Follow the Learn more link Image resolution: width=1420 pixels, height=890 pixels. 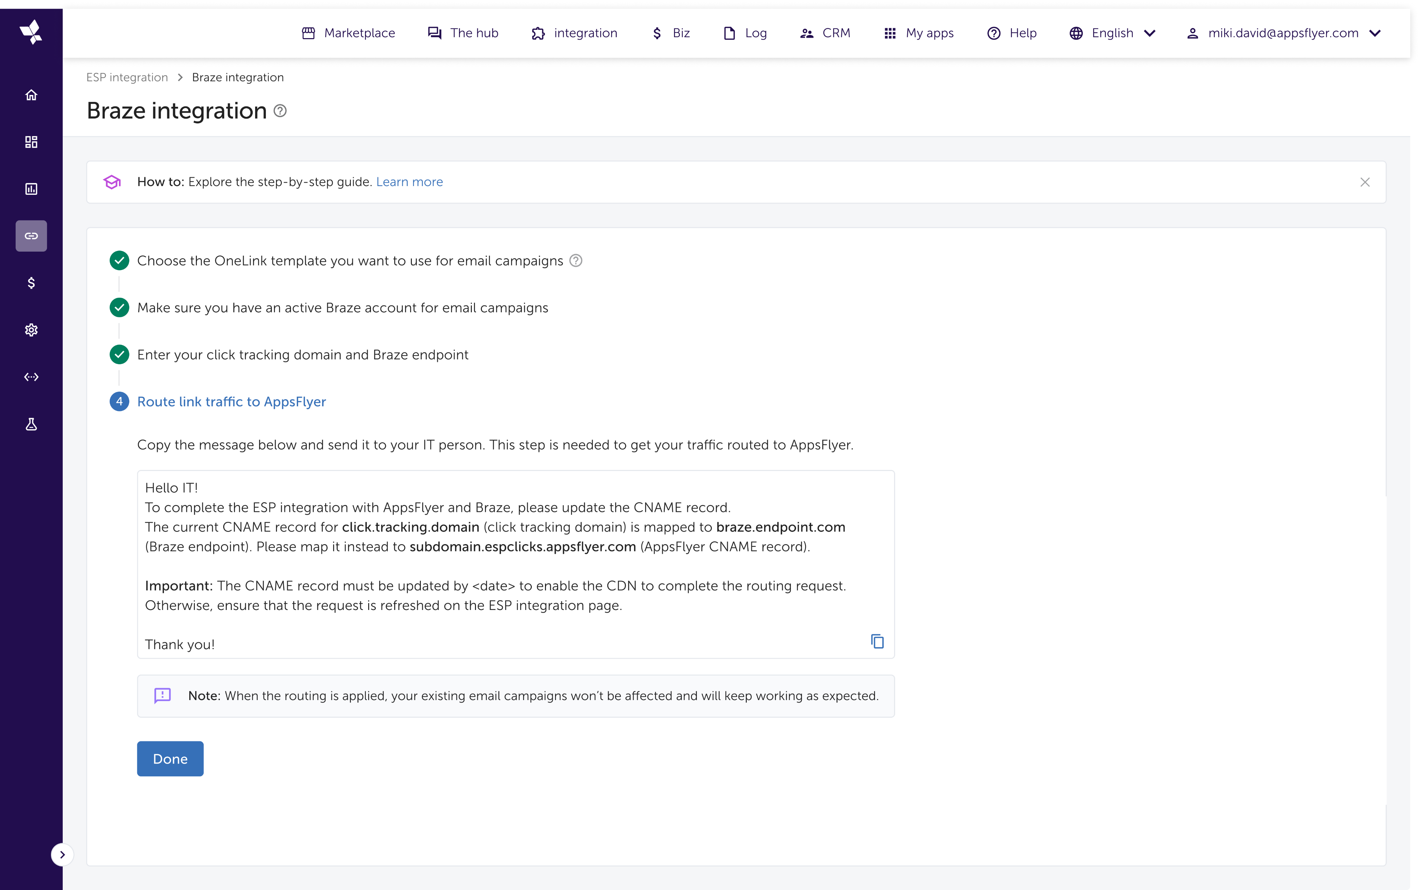(x=409, y=182)
